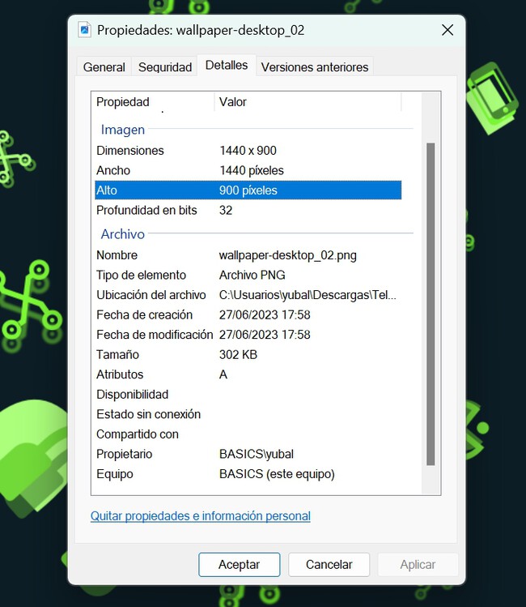Select the Fecha de creación row
Viewport: 526px width, 607px height.
tap(144, 315)
